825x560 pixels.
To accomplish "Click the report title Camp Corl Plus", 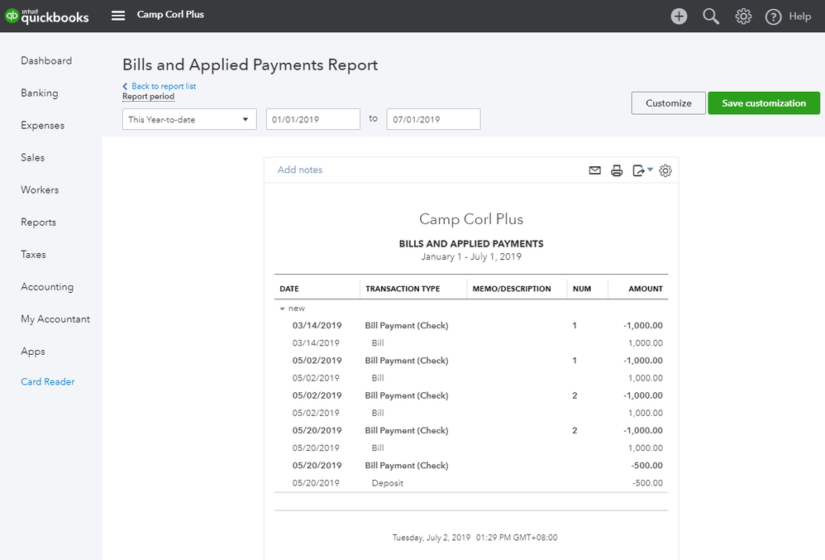I will (471, 219).
